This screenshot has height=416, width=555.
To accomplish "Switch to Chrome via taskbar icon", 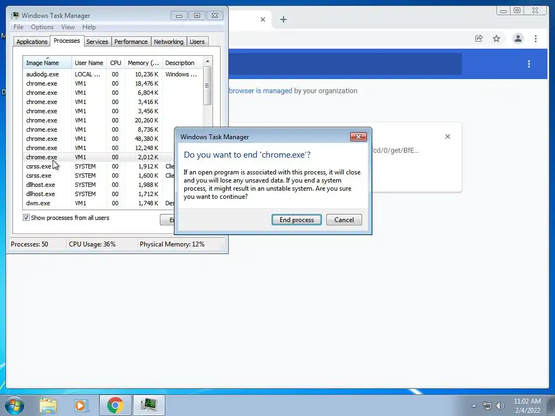I will pyautogui.click(x=115, y=405).
